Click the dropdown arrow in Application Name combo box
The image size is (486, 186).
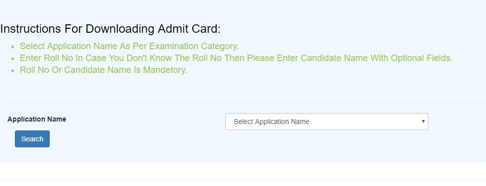pyautogui.click(x=423, y=122)
